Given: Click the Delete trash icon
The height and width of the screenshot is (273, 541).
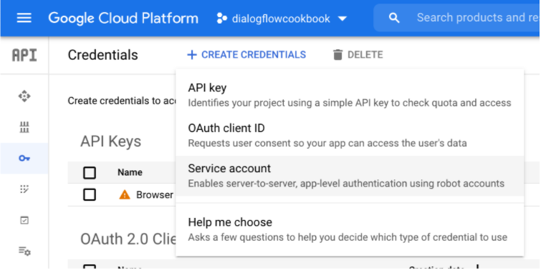Looking at the screenshot, I should pos(337,55).
